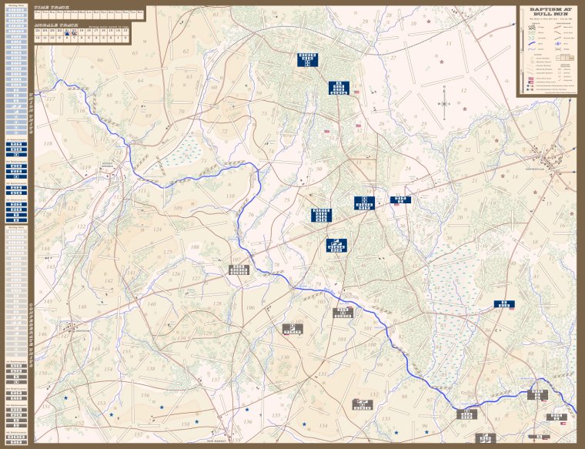Viewport: 585px width, 449px height.
Task: Click the vertical Confederate Units label
Action: coord(31,337)
